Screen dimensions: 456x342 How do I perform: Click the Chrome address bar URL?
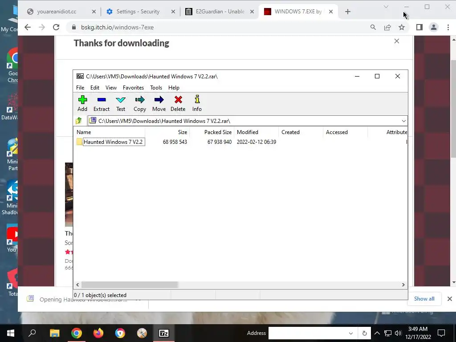[x=117, y=27]
